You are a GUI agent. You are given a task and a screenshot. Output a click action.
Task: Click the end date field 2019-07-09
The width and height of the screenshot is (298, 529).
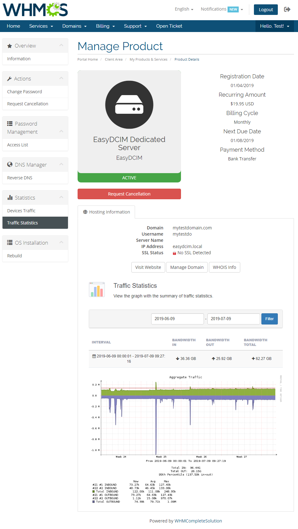click(x=234, y=319)
